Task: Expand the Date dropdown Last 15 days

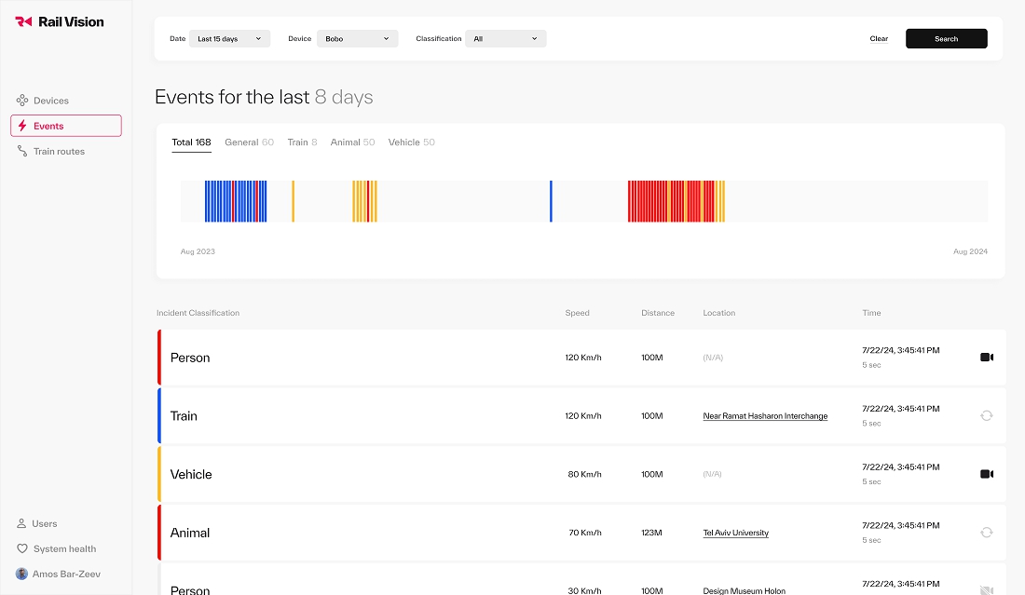Action: pos(229,39)
